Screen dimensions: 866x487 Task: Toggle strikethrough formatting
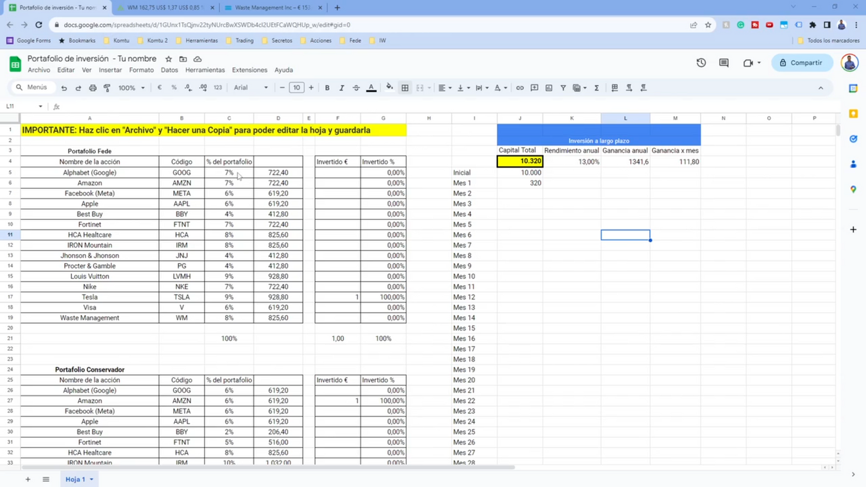click(356, 87)
